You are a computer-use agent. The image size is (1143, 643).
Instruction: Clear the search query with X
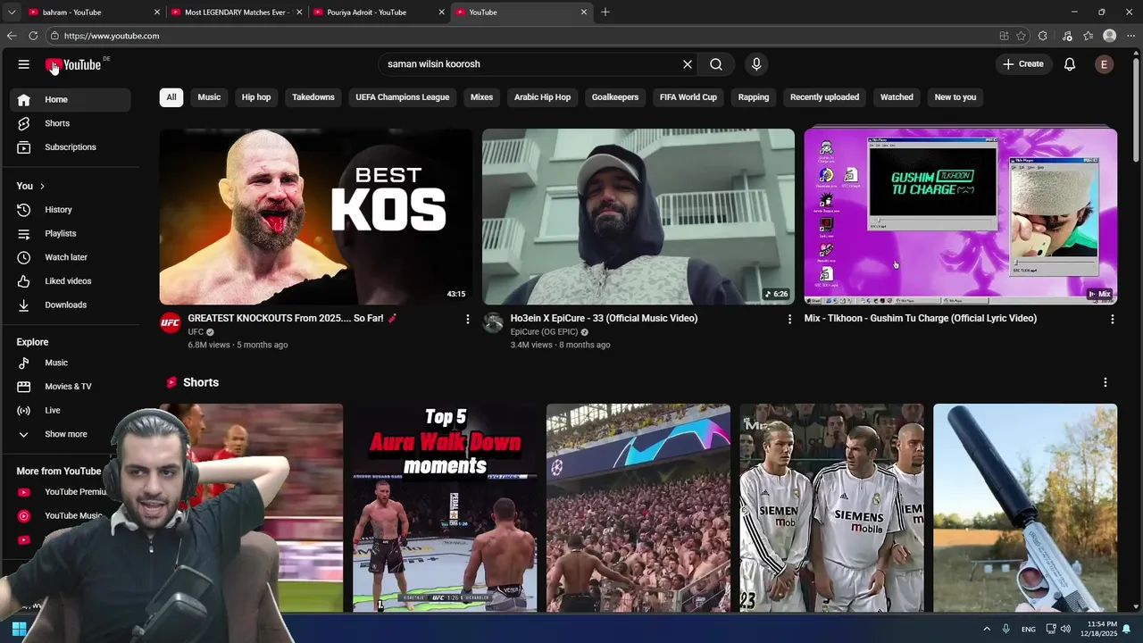click(688, 64)
